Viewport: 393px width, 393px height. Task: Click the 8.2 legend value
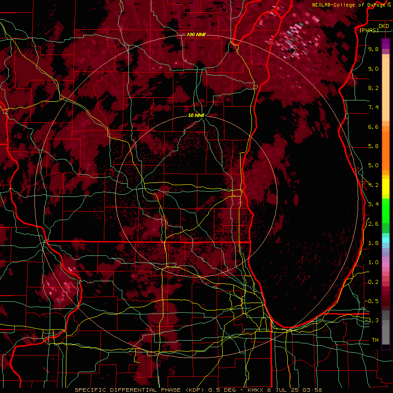click(x=373, y=88)
